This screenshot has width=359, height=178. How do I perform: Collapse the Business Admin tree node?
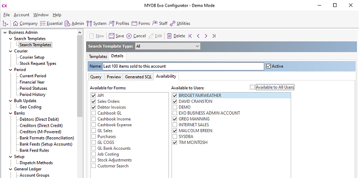5,33
